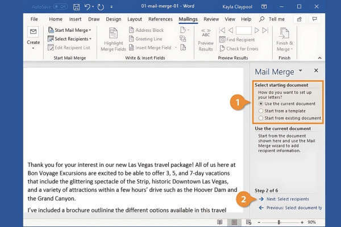Open Customize Quick Access Toolbar dropdown
This screenshot has height=227, width=341.
click(111, 7)
